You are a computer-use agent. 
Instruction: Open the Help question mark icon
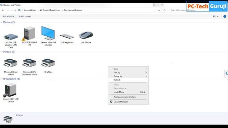pyautogui.click(x=225, y=16)
